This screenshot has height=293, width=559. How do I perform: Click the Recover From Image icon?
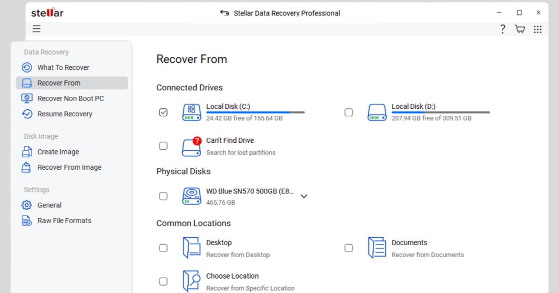click(27, 167)
